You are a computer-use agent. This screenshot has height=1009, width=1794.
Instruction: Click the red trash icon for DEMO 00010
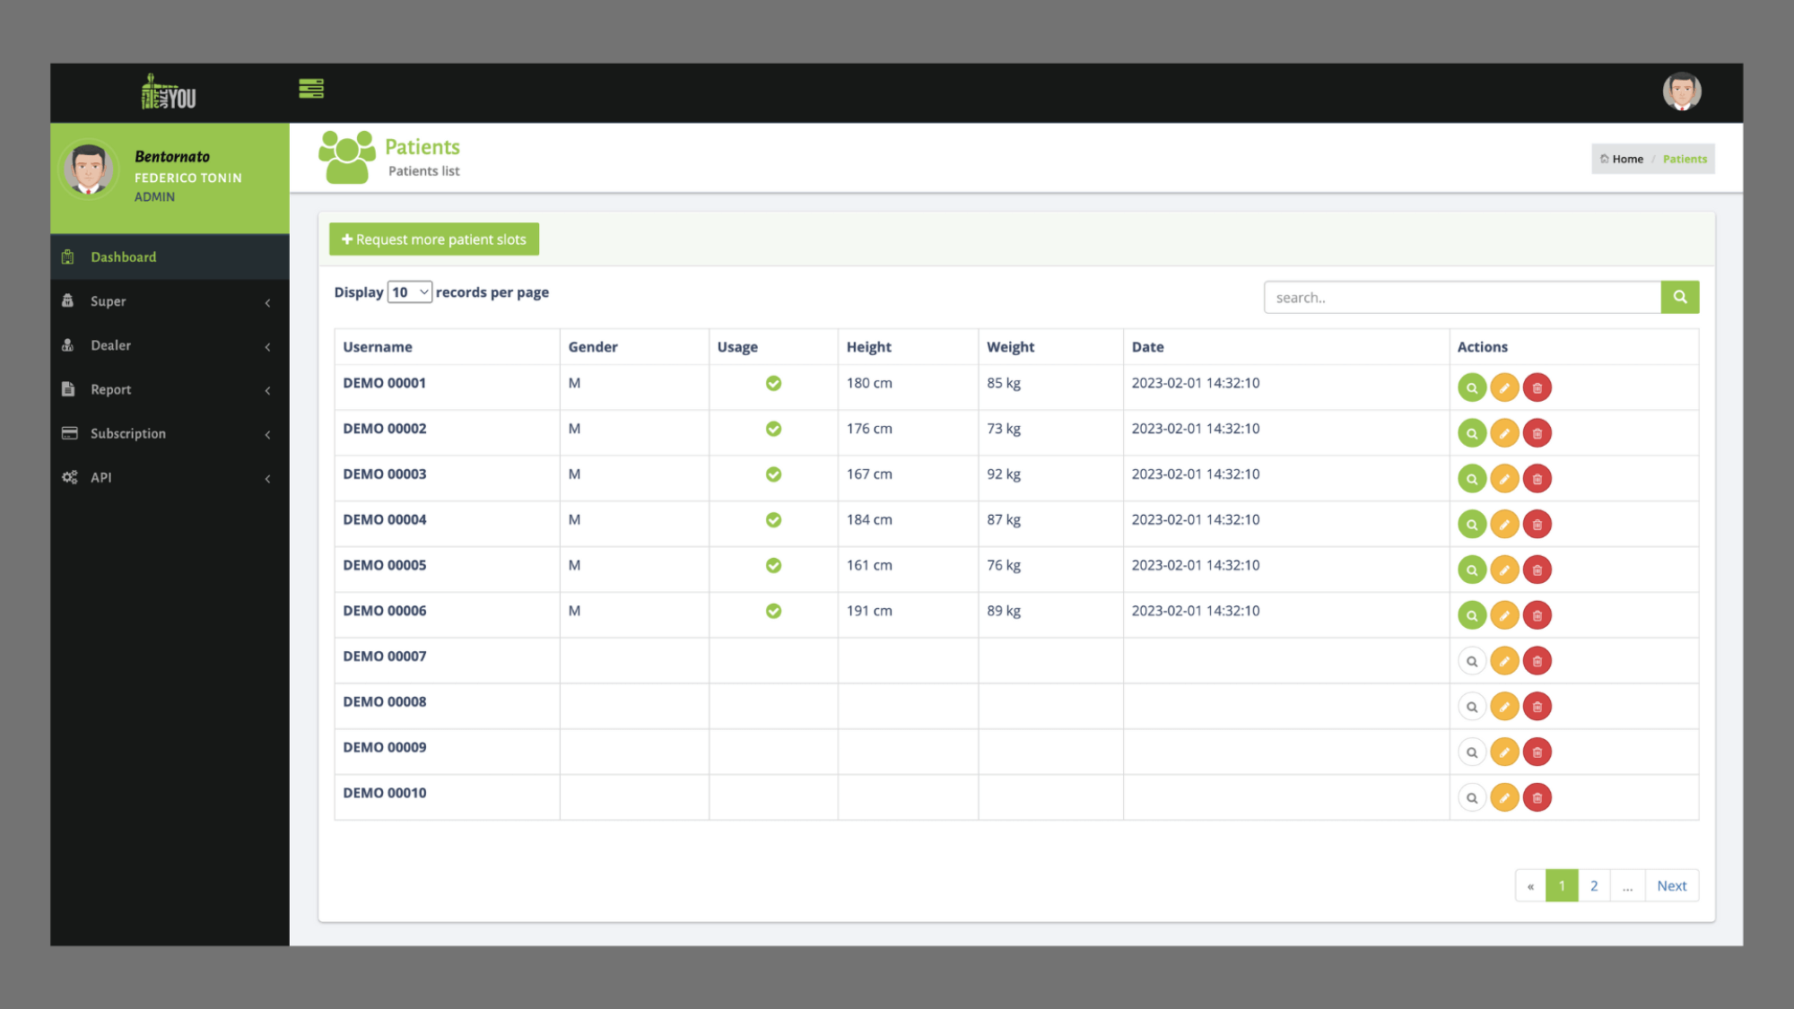point(1537,797)
